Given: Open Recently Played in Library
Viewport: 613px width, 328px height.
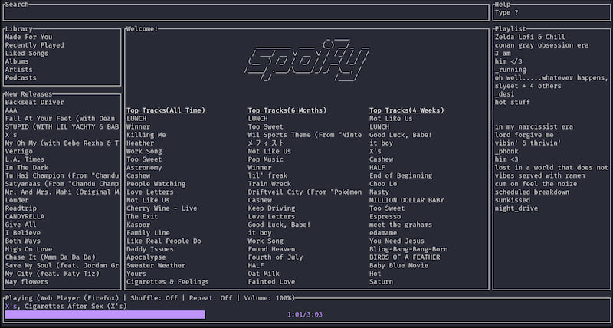Looking at the screenshot, I should pos(34,45).
